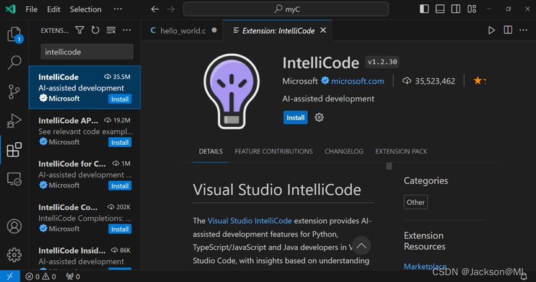Toggle the bottom panel layout icon

[440, 9]
